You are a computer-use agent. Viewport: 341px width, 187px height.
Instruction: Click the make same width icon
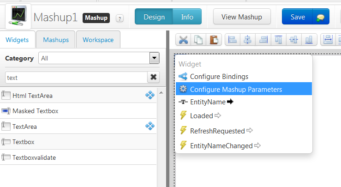[x=328, y=40]
